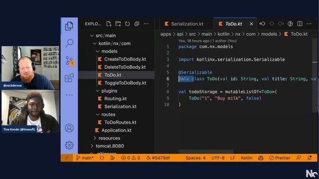319x179 pixels.
Task: Open errors and warnings count
Action: (131, 158)
